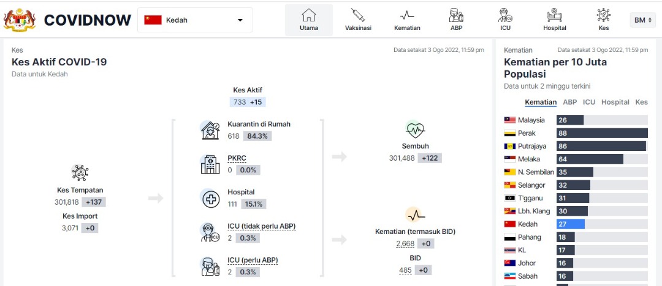The height and width of the screenshot is (286, 662).
Task: Click the Perak flag in ranking list
Action: [509, 133]
